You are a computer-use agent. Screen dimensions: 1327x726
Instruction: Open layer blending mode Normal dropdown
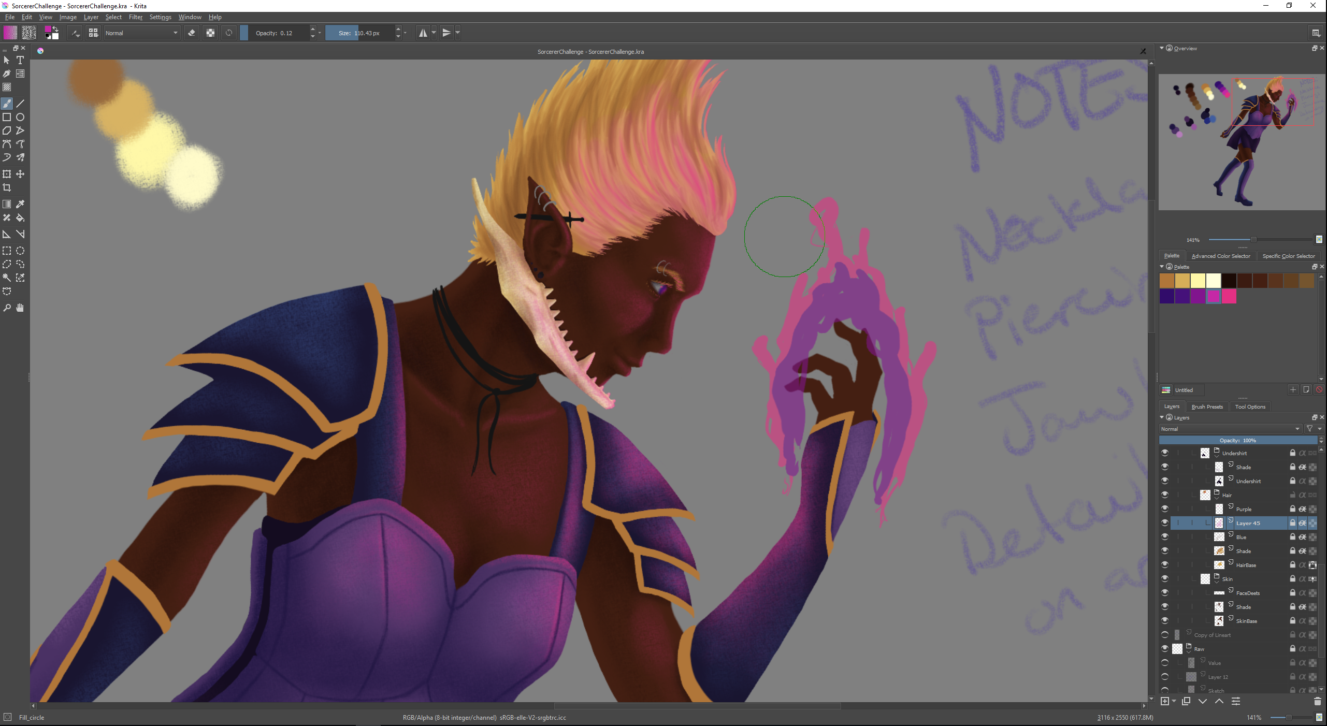1230,429
